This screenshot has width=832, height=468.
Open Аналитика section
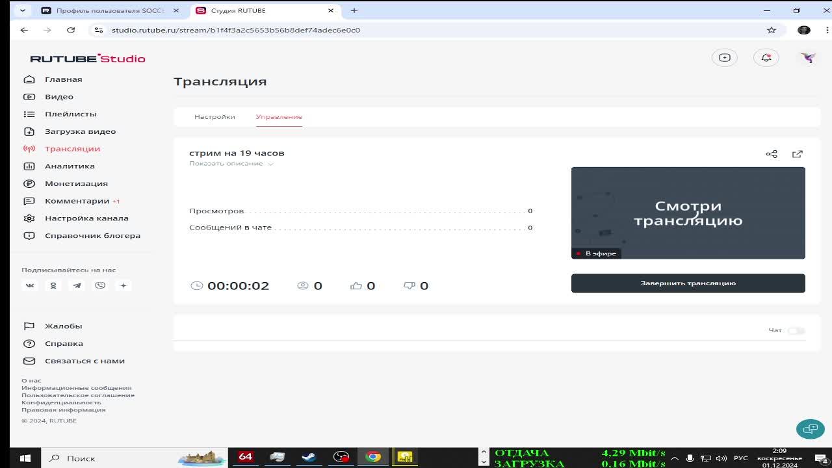click(x=70, y=166)
